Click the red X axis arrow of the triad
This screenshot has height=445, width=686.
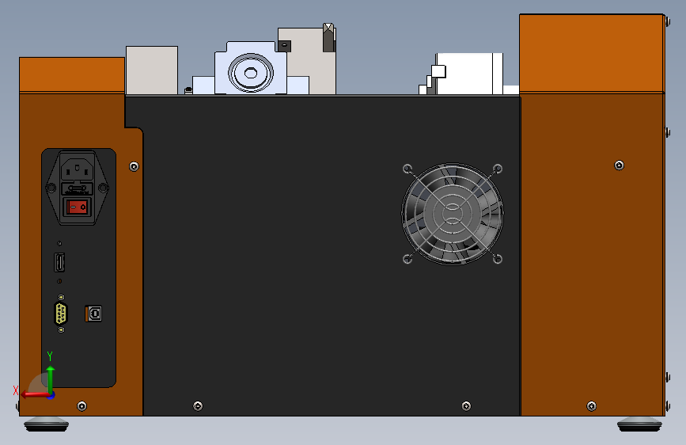[x=34, y=394]
